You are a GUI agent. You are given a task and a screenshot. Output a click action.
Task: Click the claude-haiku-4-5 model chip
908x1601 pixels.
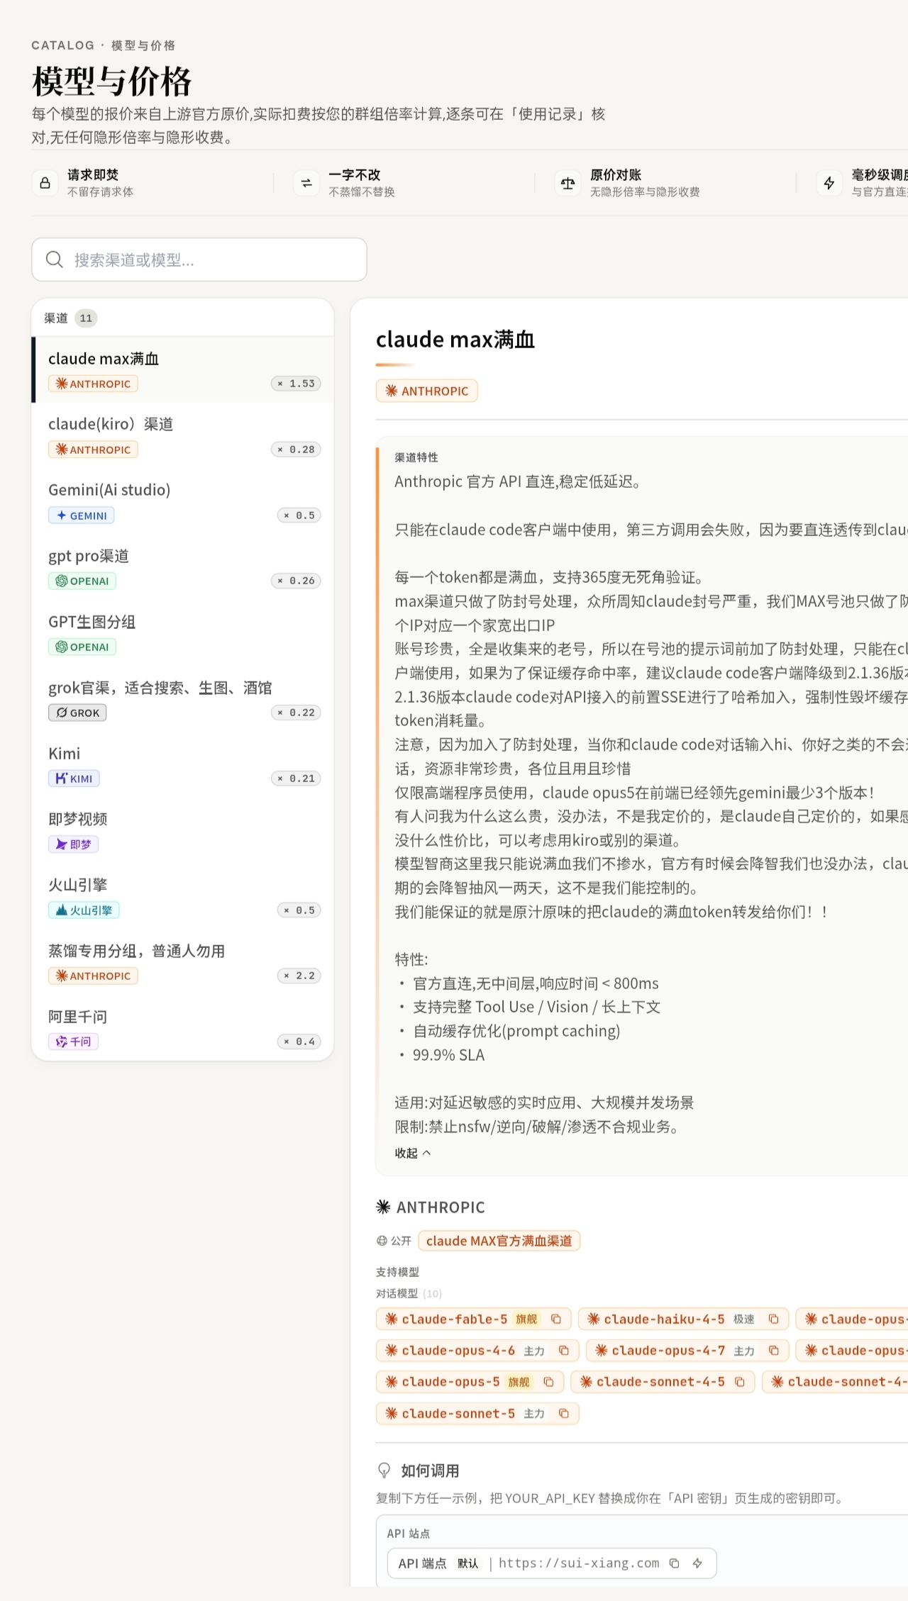pos(683,1319)
